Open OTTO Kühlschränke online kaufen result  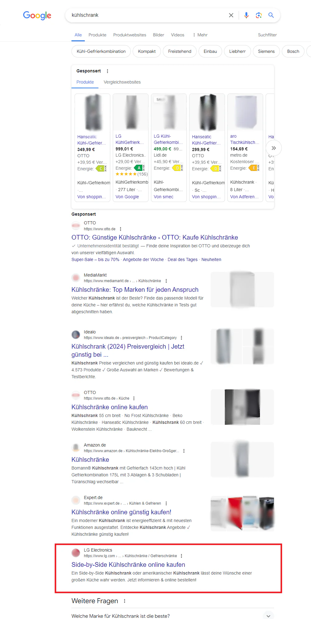pos(110,407)
